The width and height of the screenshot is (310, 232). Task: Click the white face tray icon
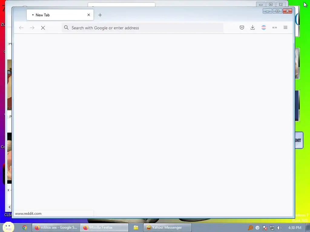(258, 228)
